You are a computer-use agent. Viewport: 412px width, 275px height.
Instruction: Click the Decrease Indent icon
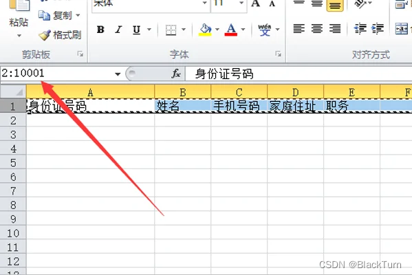coord(360,28)
